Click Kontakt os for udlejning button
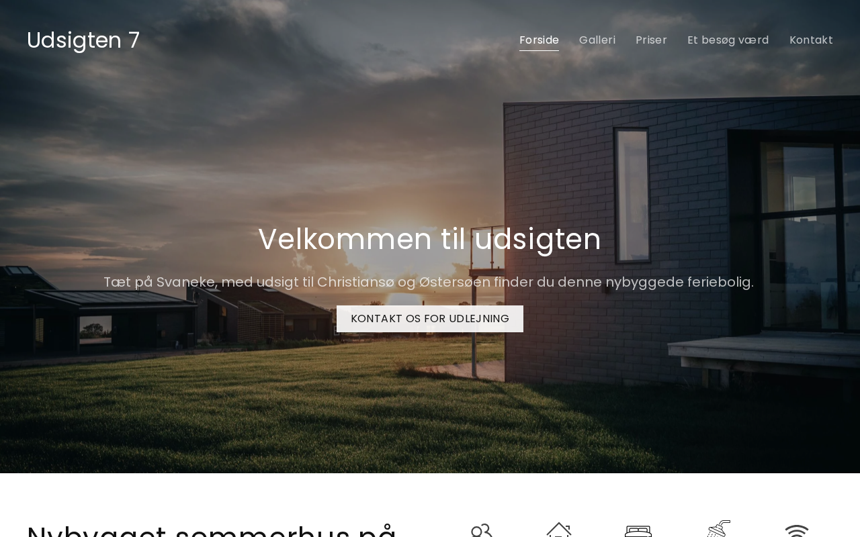This screenshot has width=860, height=537. tap(430, 319)
